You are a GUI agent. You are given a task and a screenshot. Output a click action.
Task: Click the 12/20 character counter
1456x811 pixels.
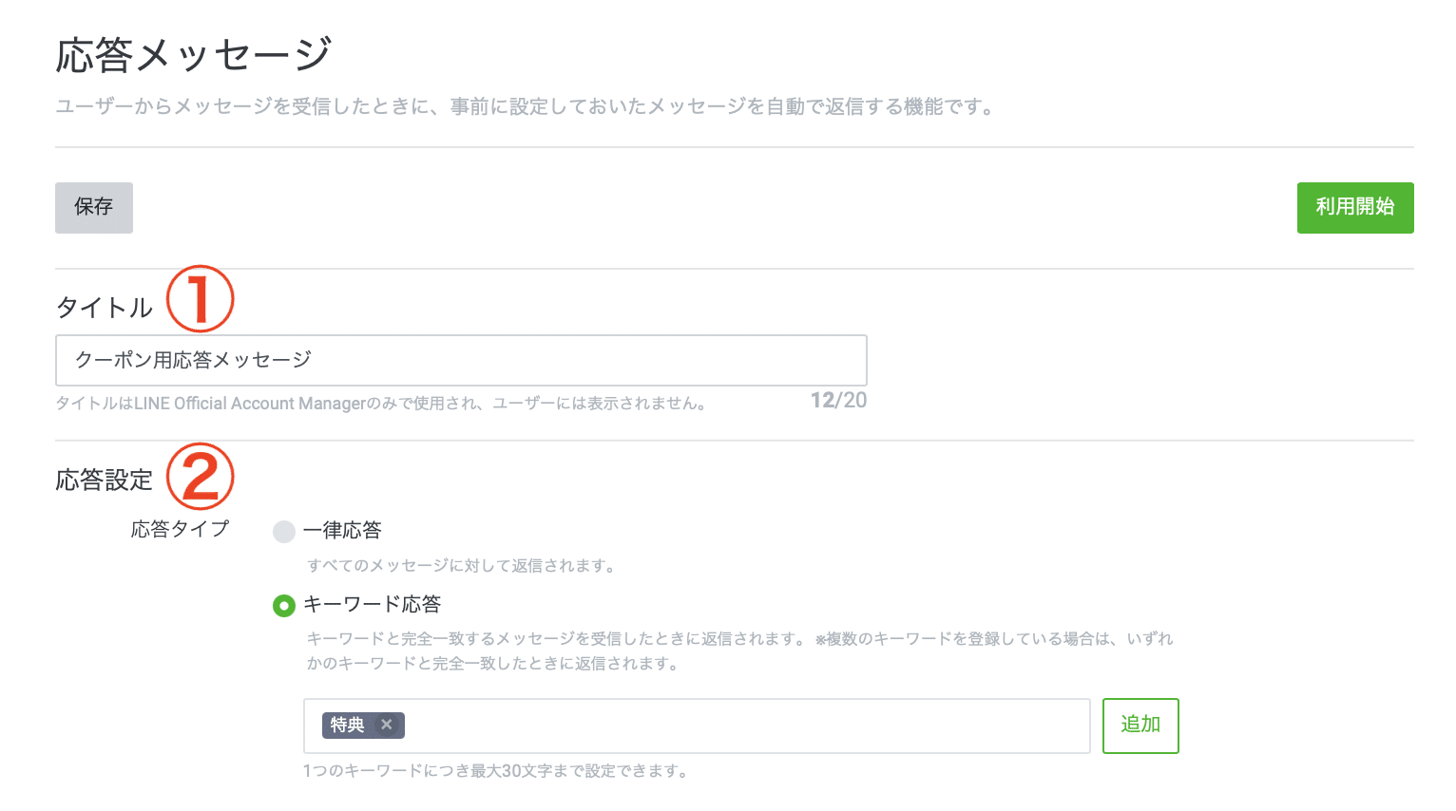tap(838, 401)
